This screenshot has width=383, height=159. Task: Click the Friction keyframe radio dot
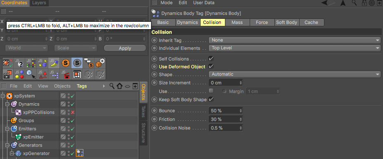coord(154,120)
